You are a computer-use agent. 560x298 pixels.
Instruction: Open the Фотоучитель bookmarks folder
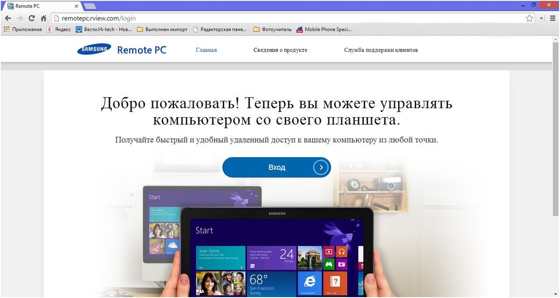pos(270,29)
